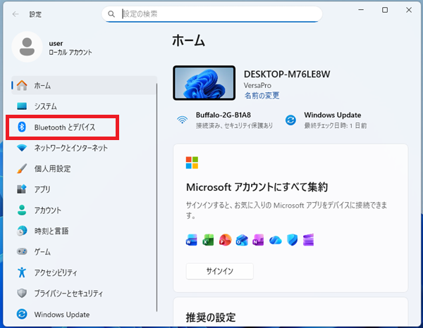Open ネットワークとインターネット category
Viewport: 423px width, 328px height.
pyautogui.click(x=84, y=148)
